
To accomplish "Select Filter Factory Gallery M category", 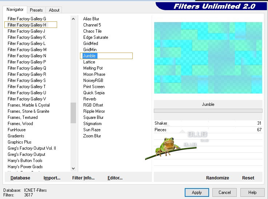I will coord(27,50).
